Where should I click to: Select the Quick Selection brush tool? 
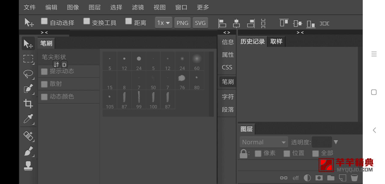coord(28,89)
